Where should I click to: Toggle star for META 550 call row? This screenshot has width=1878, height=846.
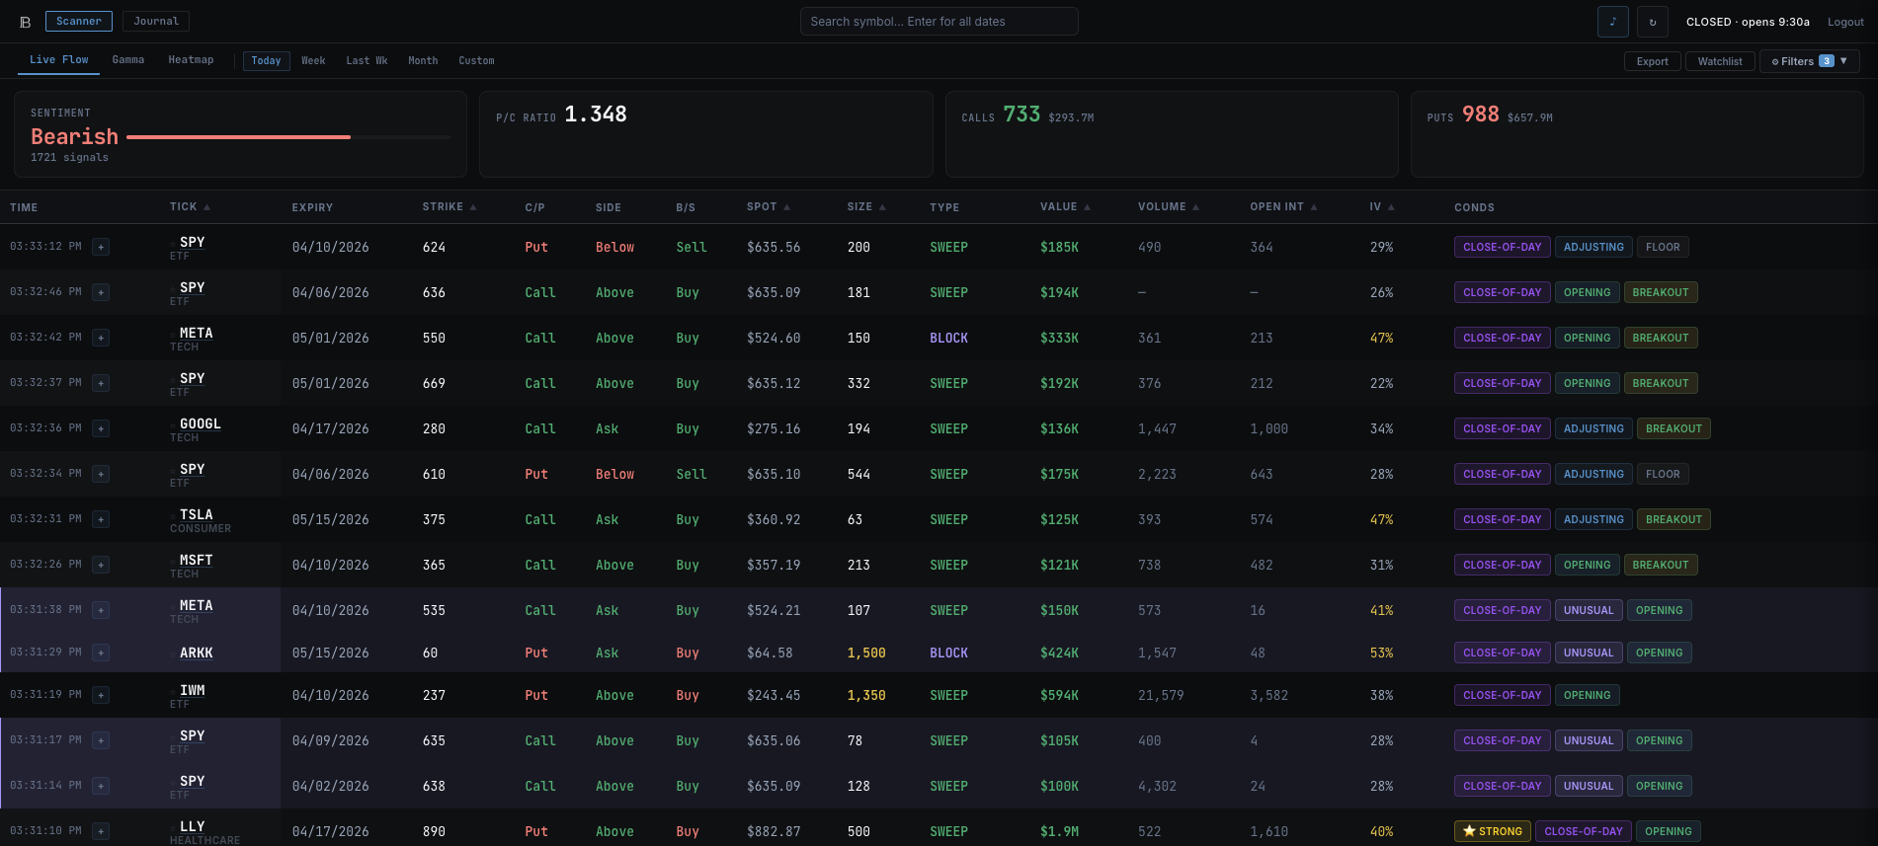click(x=173, y=334)
